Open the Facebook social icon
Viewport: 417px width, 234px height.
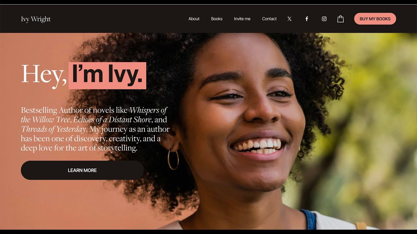tap(307, 19)
